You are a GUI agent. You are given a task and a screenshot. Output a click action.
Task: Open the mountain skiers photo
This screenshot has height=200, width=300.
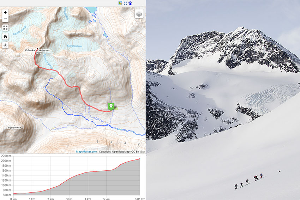tap(223, 100)
